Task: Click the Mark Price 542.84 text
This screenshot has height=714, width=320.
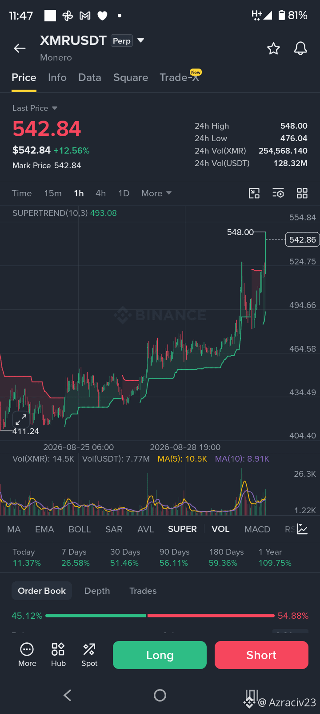Action: (x=47, y=166)
